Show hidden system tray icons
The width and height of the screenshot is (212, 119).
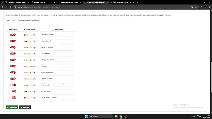pos(190,116)
